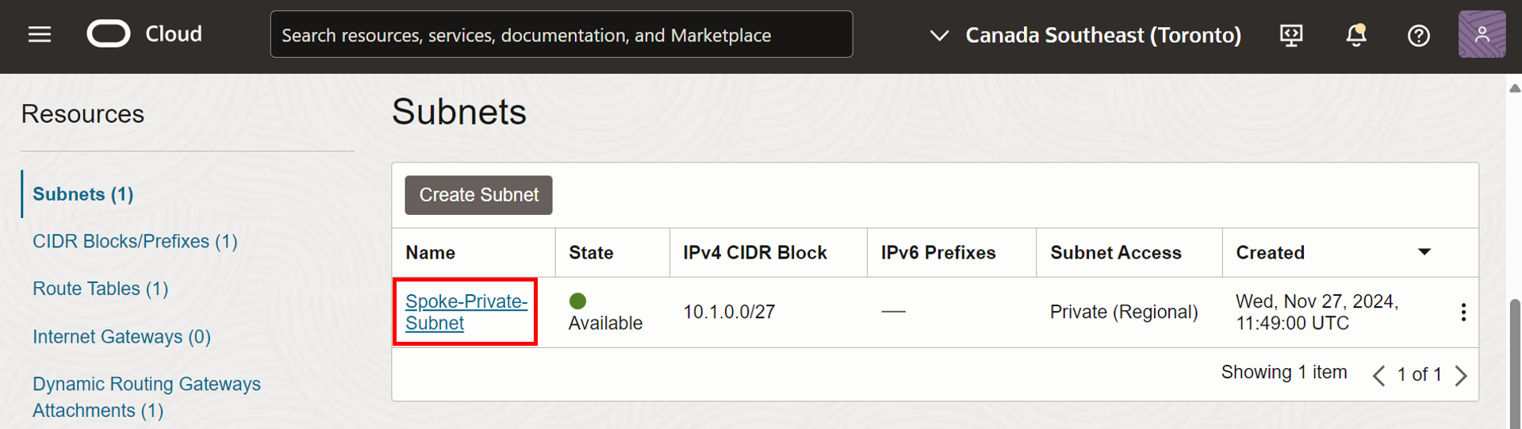Open Dynamic Routing Gateways Attachments (1)
The image size is (1522, 429).
coord(146,397)
